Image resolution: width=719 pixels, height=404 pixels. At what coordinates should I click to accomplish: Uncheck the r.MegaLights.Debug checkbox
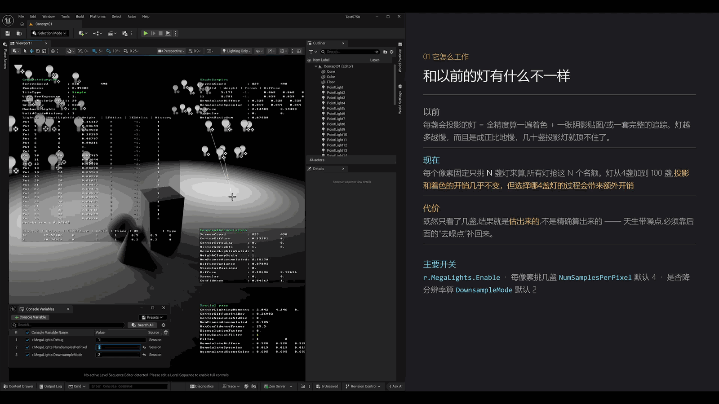27,340
